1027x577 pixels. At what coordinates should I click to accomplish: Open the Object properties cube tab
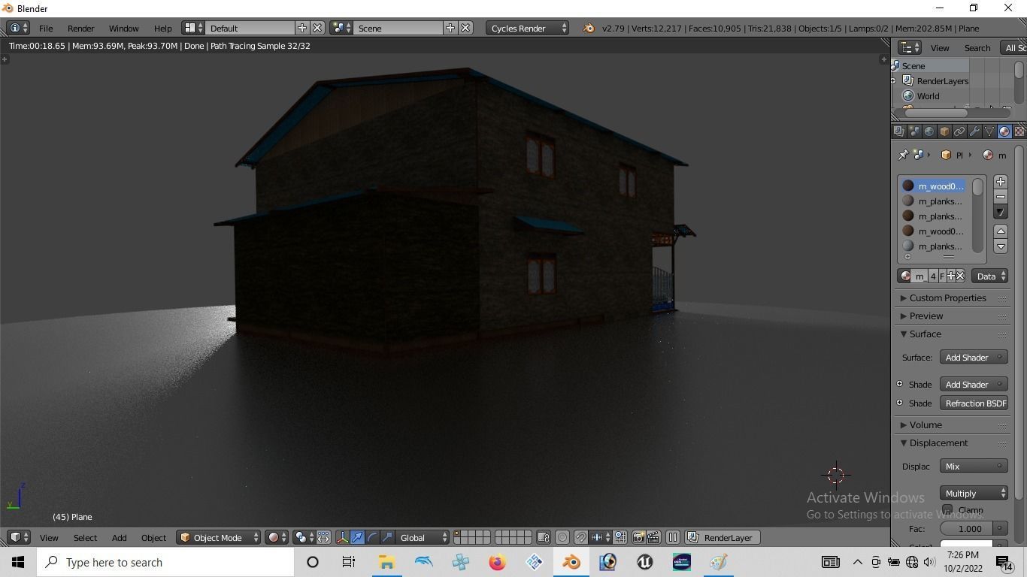(x=944, y=131)
